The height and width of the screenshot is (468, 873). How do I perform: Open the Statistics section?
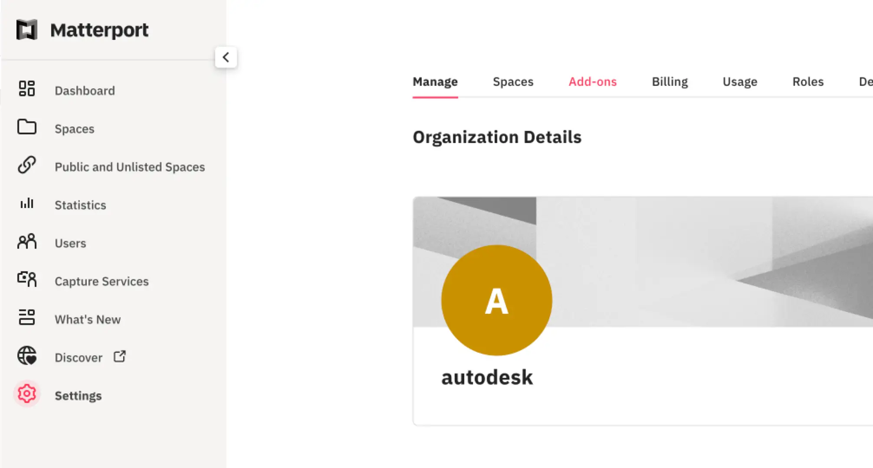80,205
